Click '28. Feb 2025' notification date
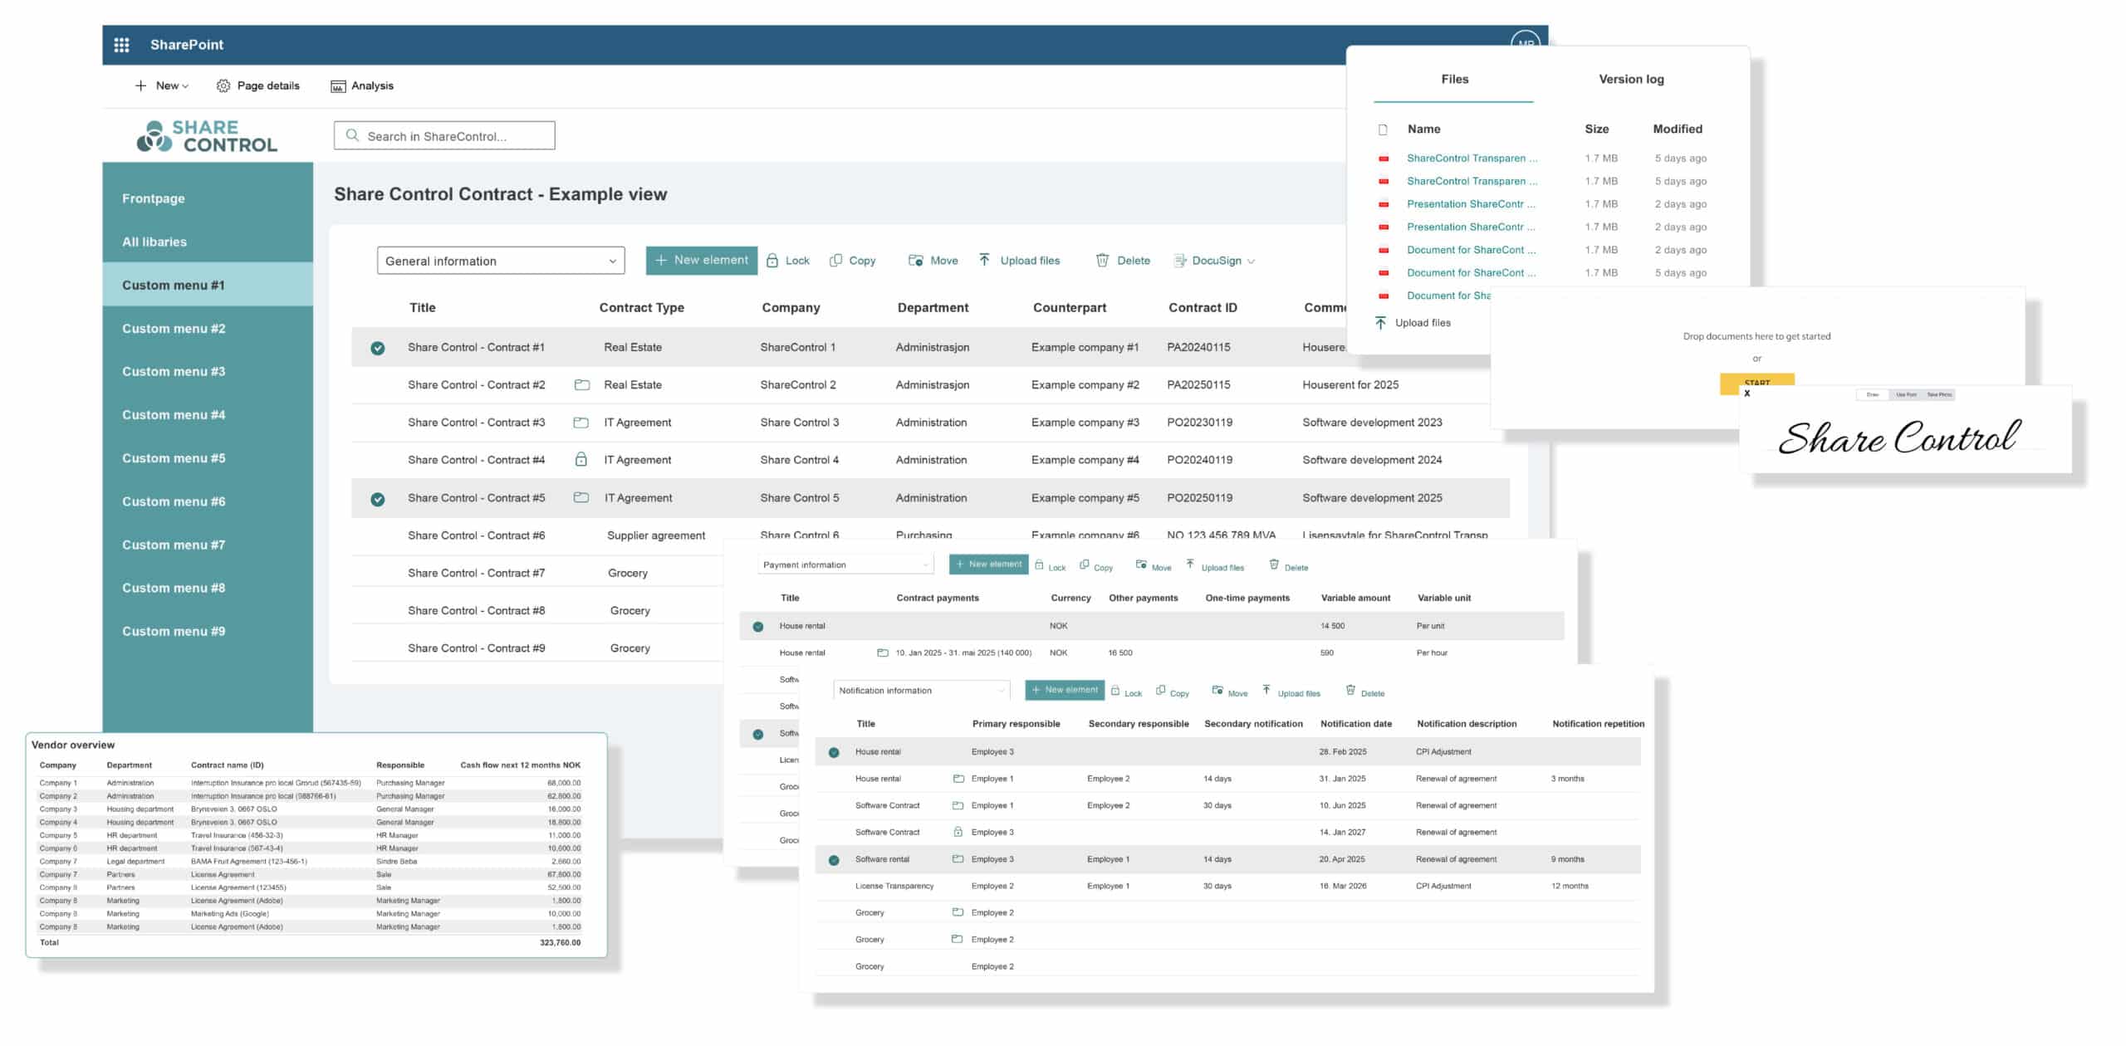 (1342, 752)
